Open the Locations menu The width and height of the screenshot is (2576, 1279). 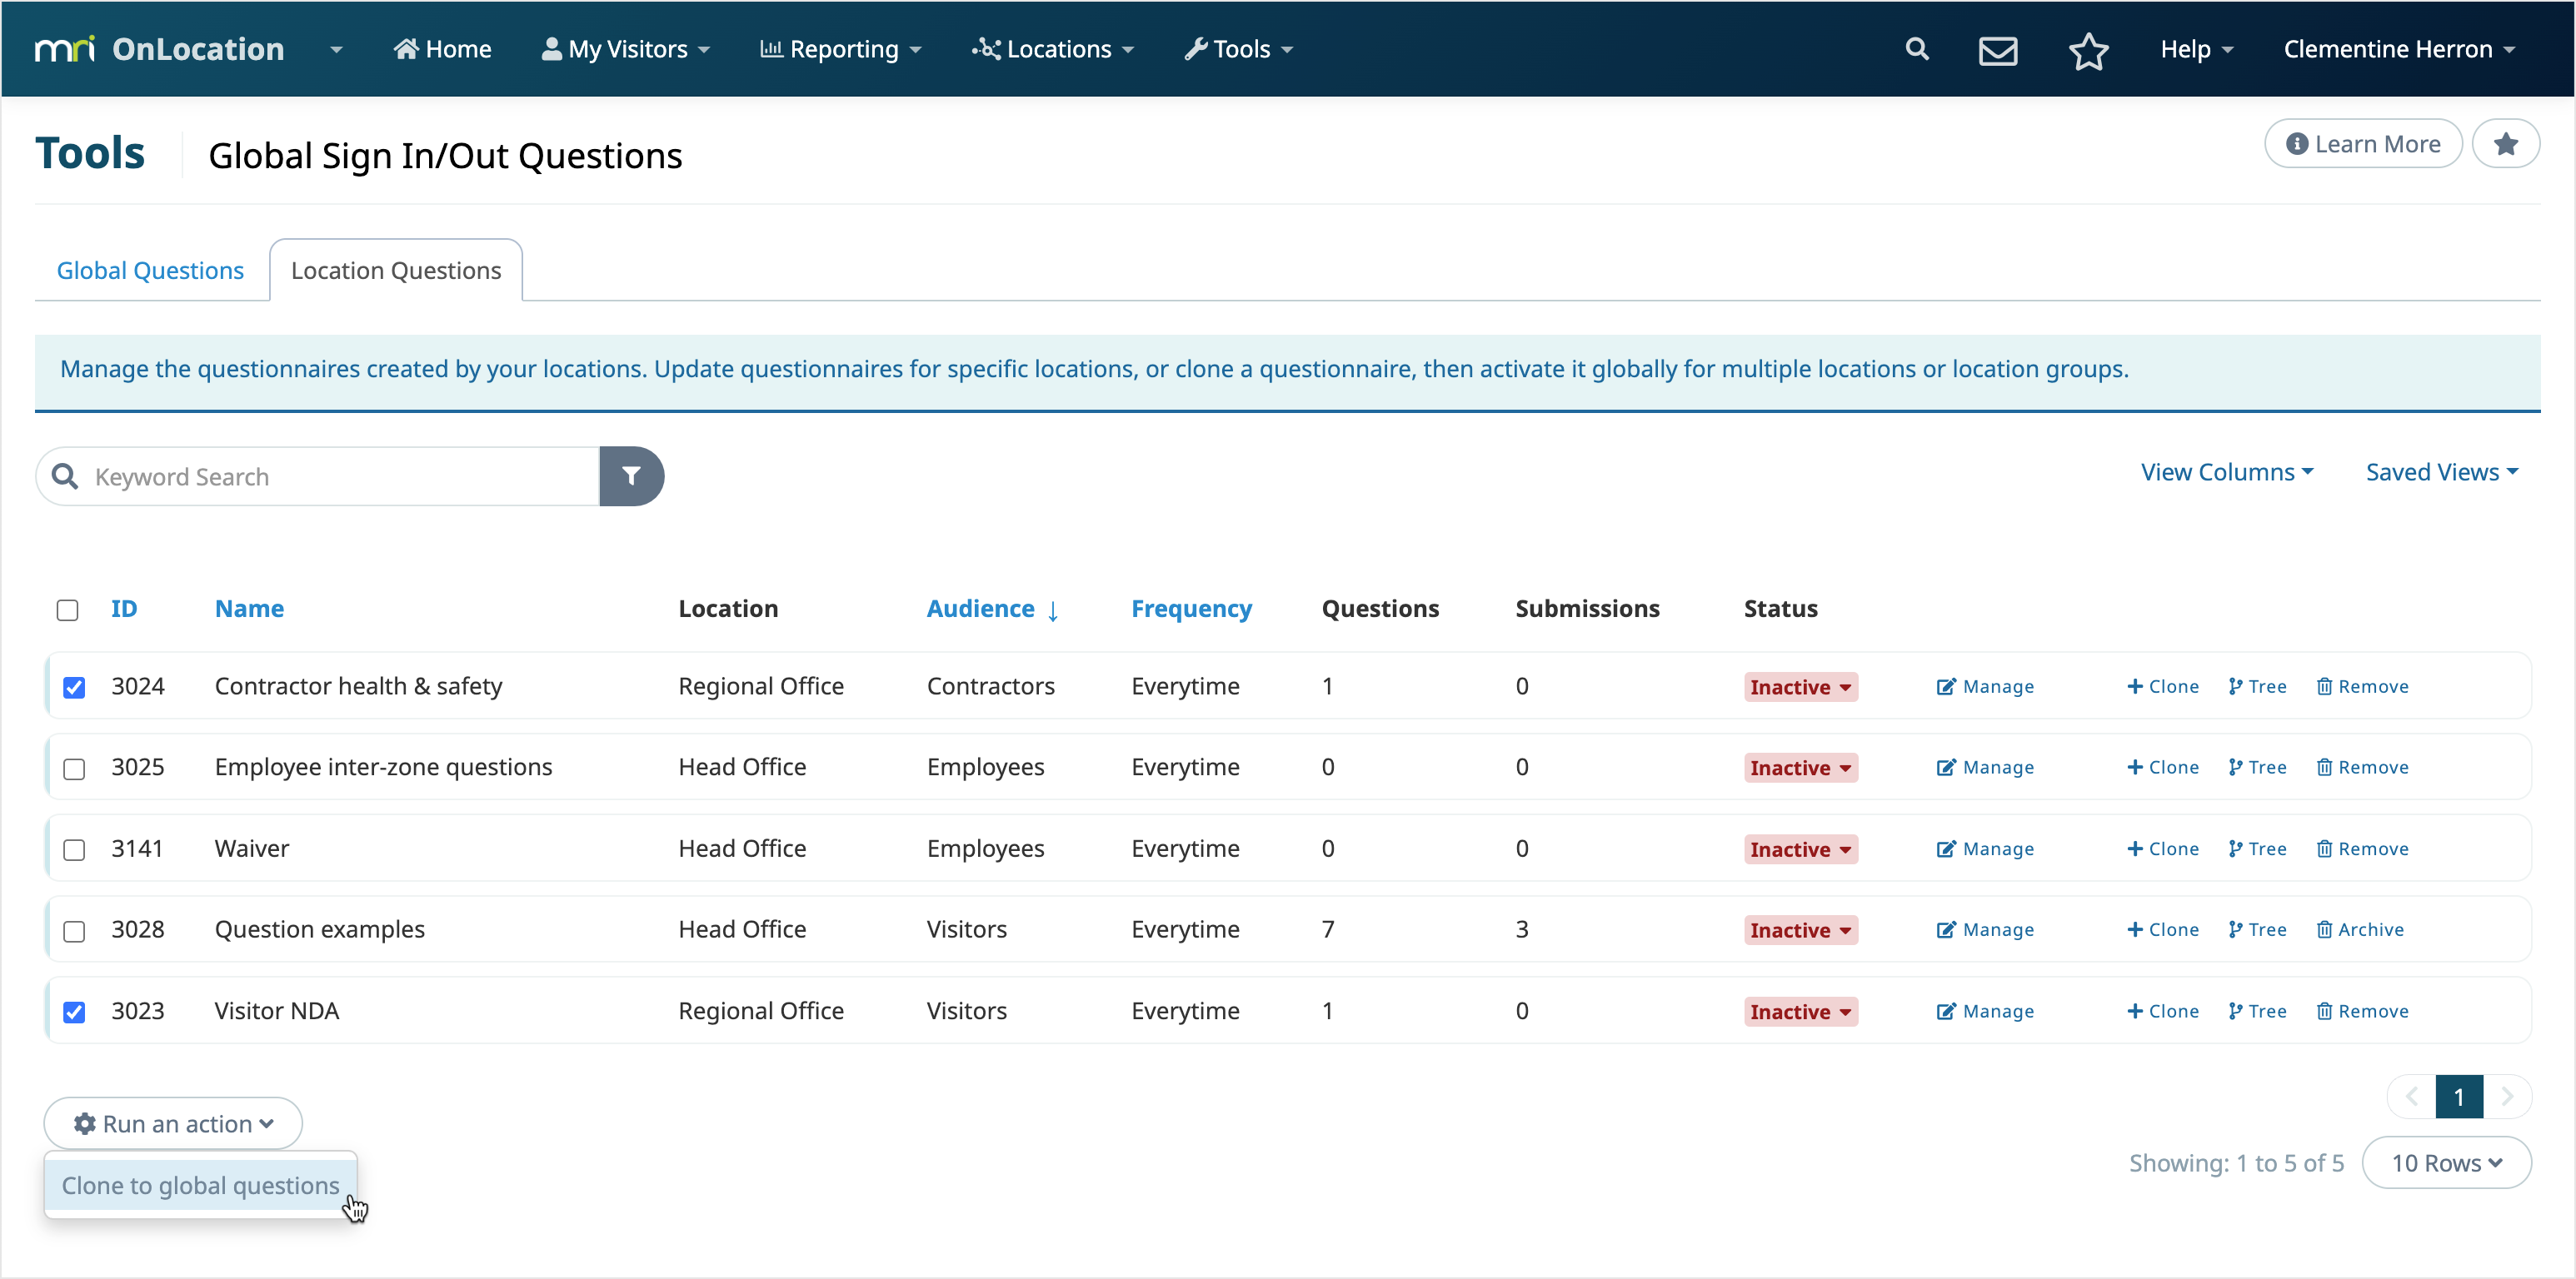coord(1053,49)
